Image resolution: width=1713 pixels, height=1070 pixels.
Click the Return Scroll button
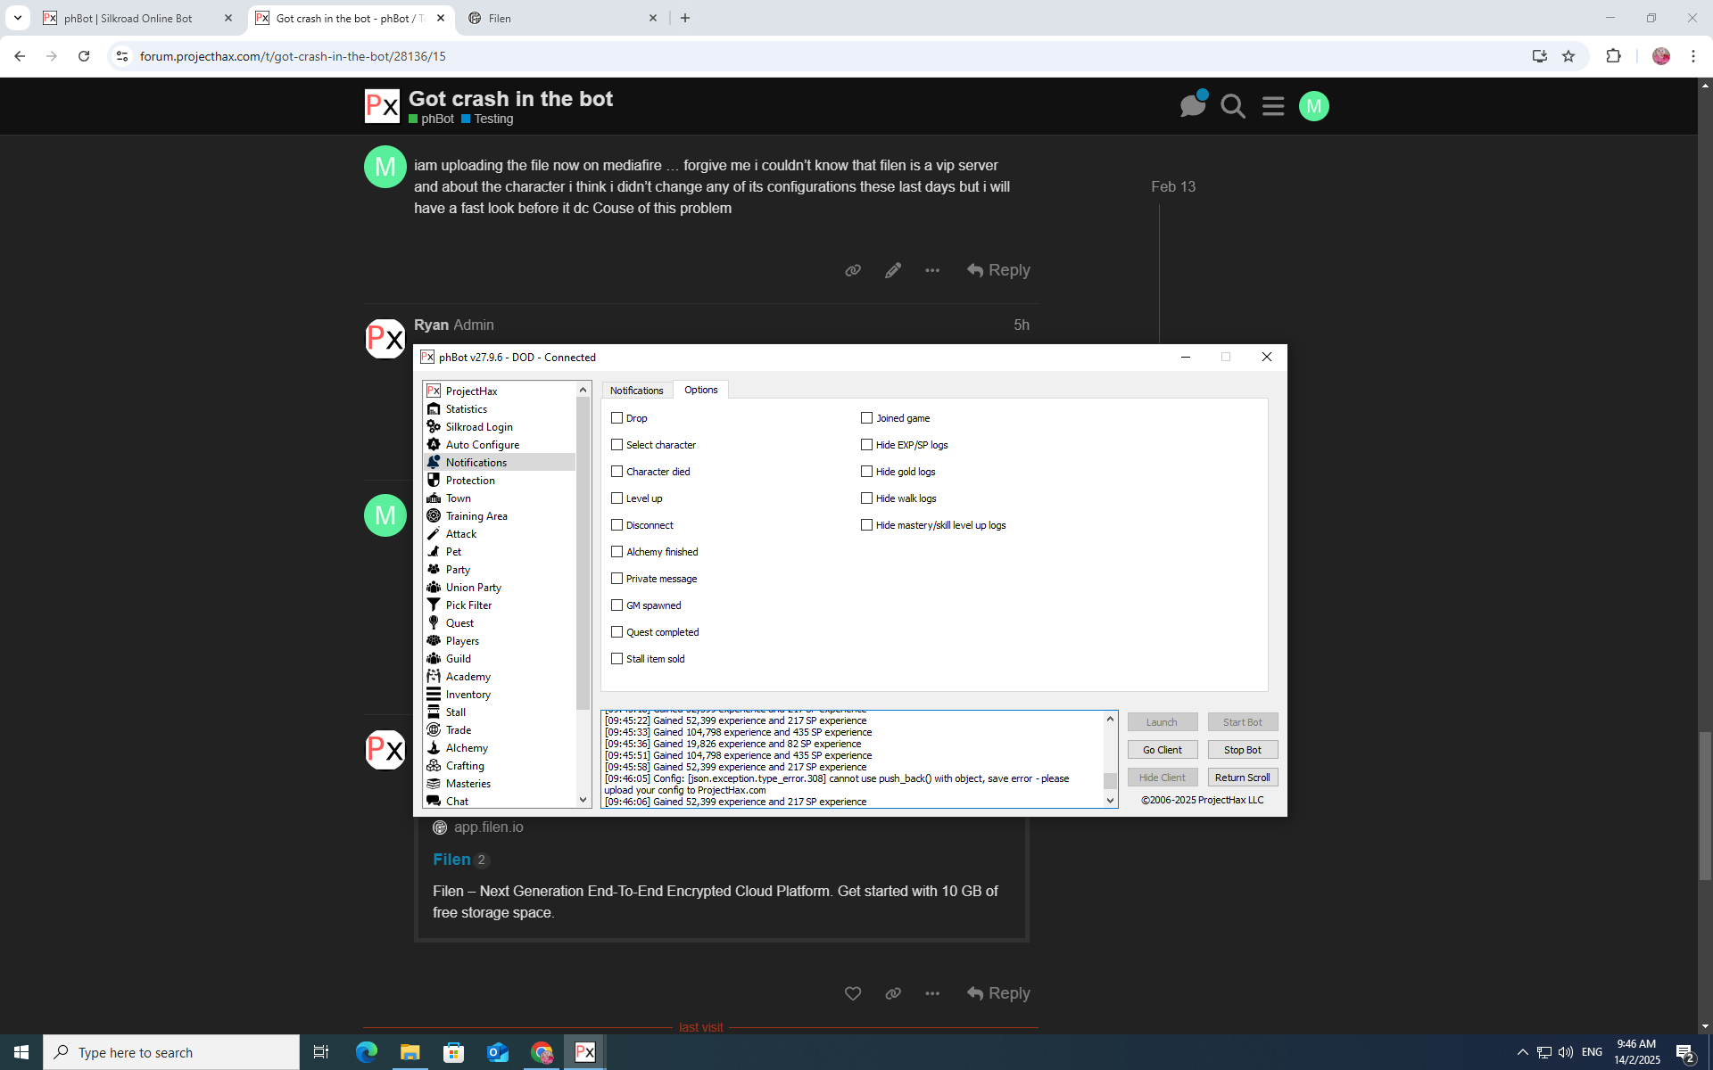pyautogui.click(x=1242, y=778)
